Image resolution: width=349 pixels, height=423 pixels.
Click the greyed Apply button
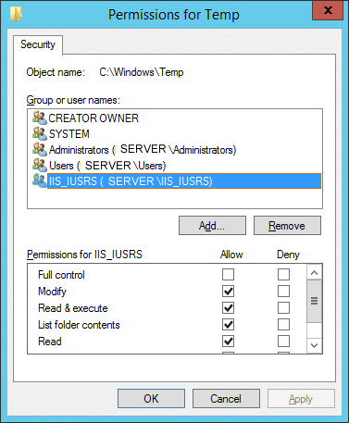pos(301,398)
